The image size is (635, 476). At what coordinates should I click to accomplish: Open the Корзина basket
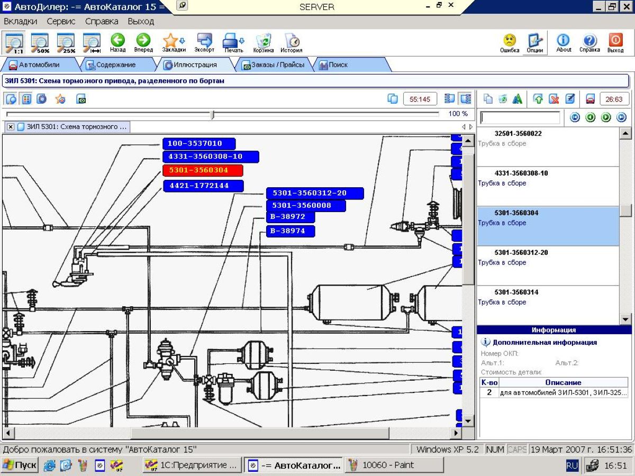click(x=263, y=43)
